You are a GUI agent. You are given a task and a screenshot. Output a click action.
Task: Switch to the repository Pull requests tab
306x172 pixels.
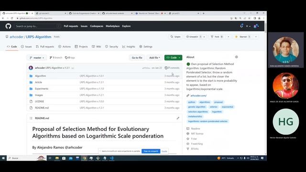coord(45,47)
